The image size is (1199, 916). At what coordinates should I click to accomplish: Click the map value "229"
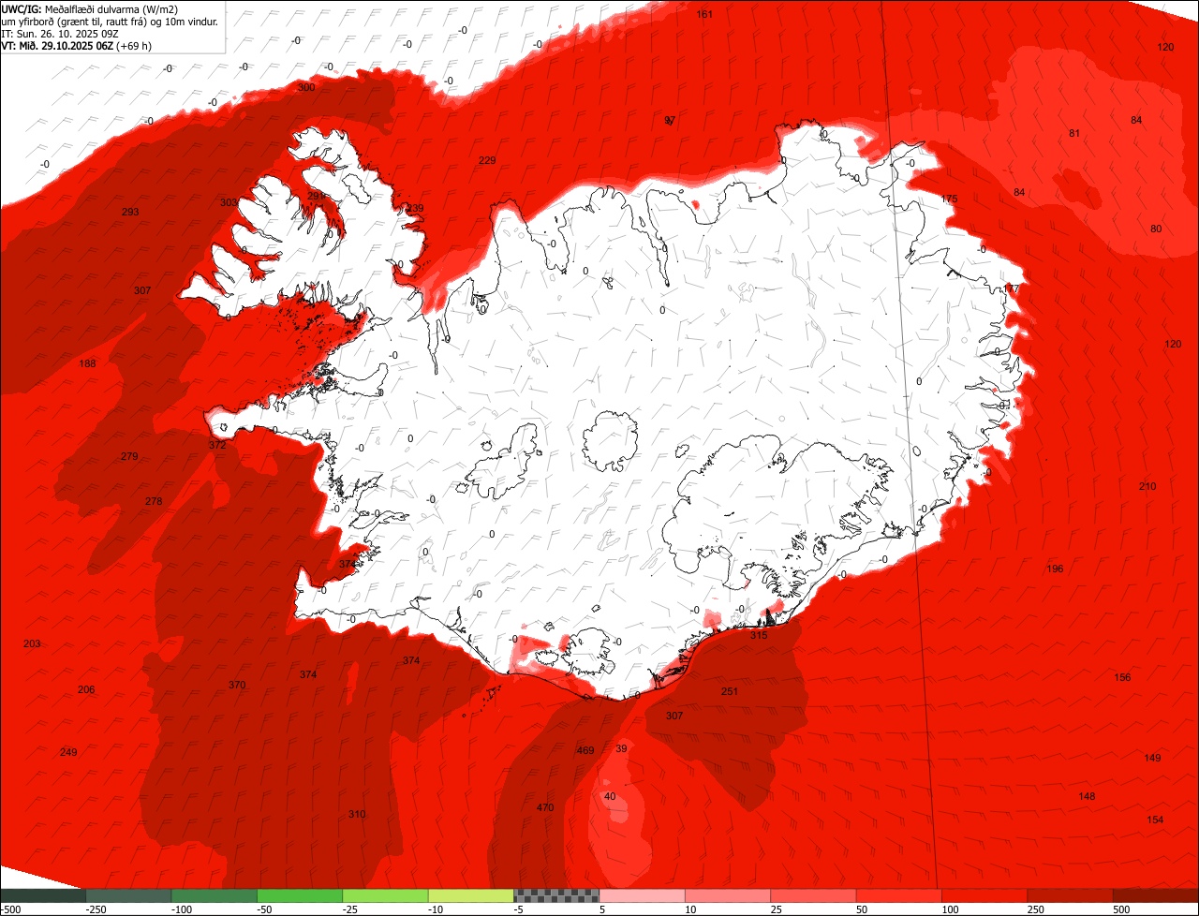click(487, 160)
